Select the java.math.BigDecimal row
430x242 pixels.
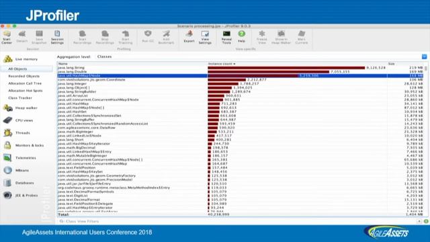(x=241, y=148)
